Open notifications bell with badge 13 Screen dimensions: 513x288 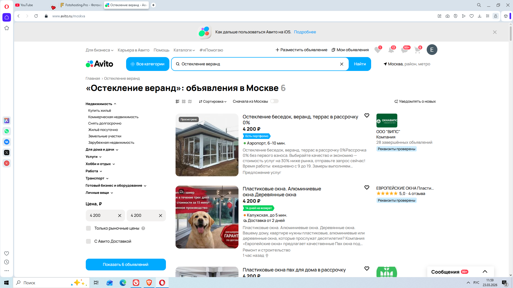click(x=391, y=50)
